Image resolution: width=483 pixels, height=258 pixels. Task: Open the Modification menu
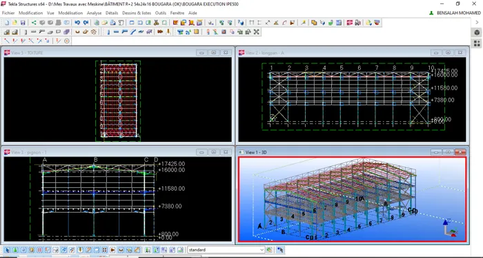coord(30,13)
